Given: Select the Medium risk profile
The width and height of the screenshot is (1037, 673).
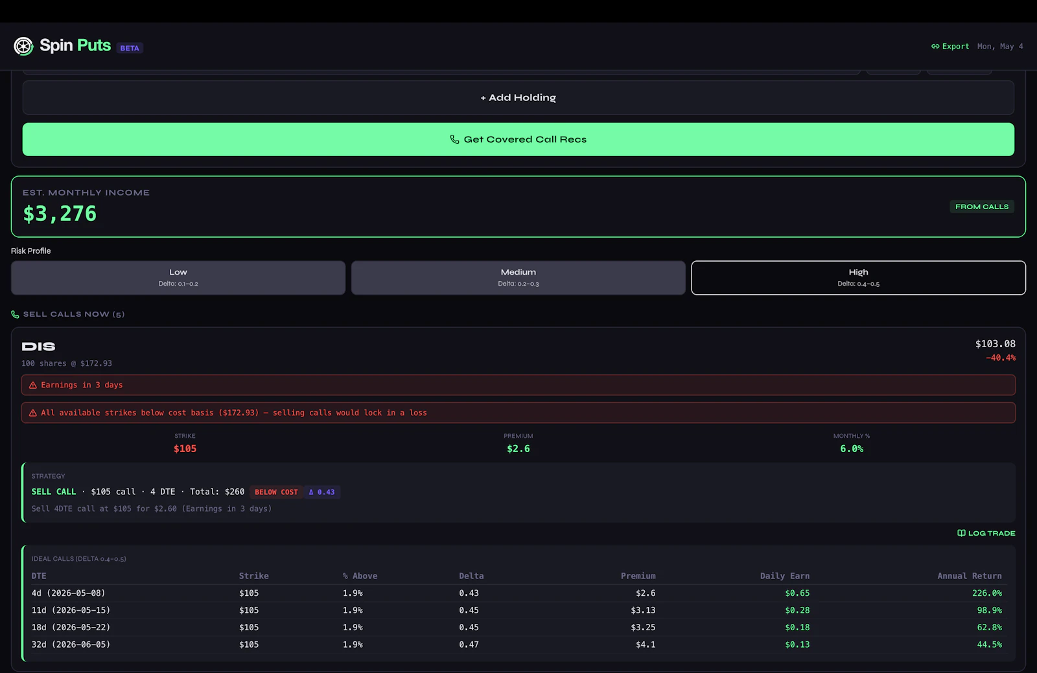Looking at the screenshot, I should [x=518, y=278].
